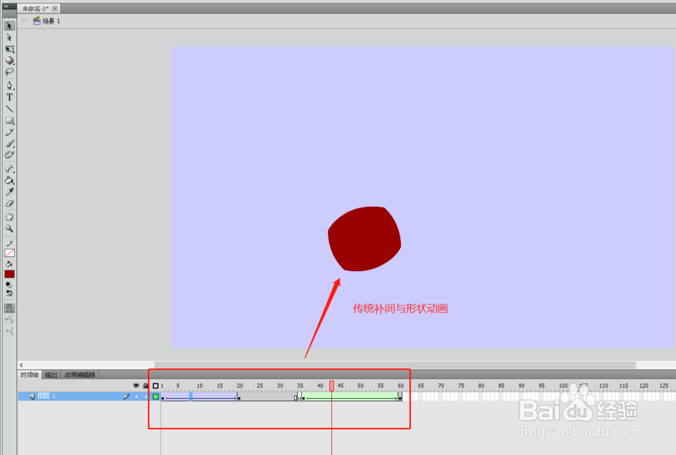Select the Eraser tool

(x=9, y=203)
